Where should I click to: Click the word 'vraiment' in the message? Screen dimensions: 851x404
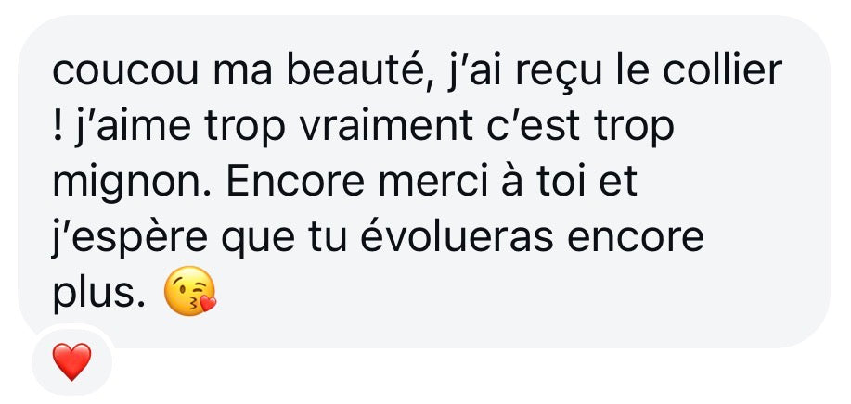coord(385,125)
